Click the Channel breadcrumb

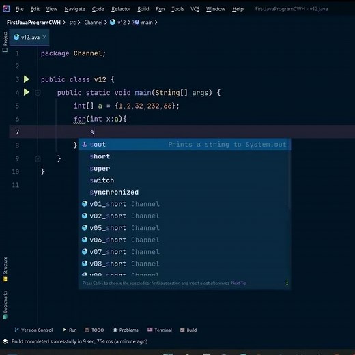click(x=94, y=23)
